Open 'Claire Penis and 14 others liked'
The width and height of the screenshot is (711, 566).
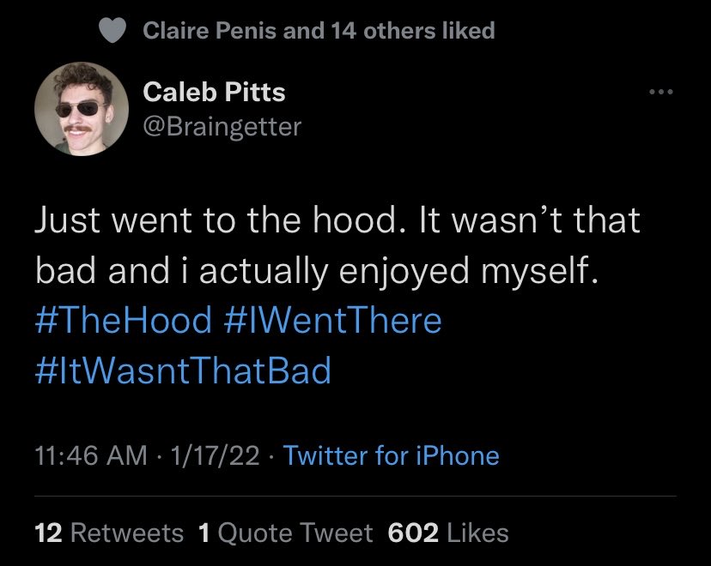click(319, 30)
